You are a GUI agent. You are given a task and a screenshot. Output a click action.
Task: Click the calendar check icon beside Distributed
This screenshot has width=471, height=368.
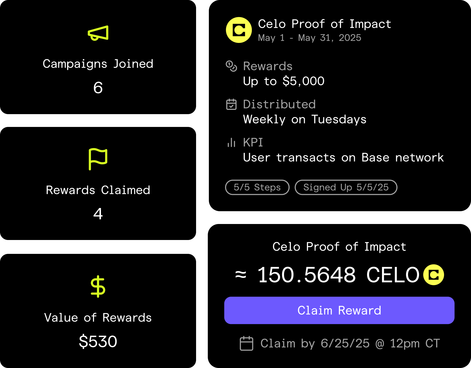231,104
